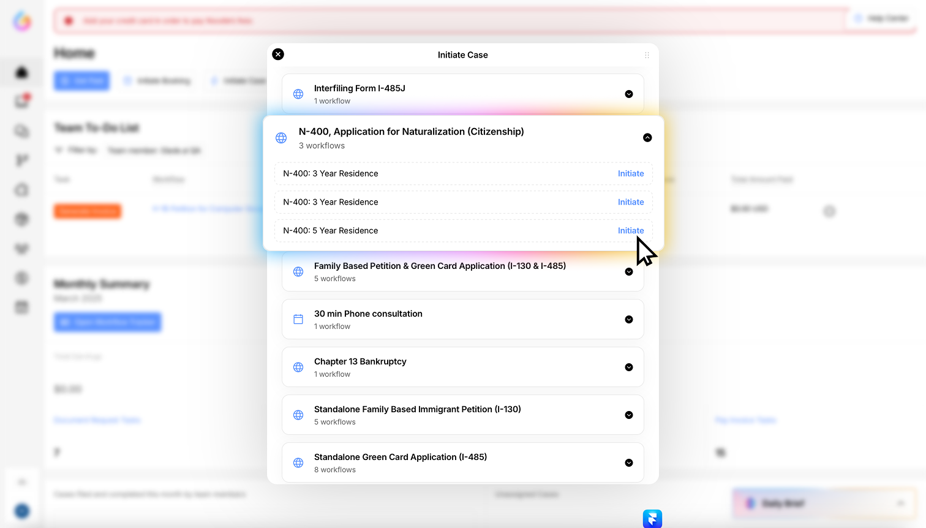Click "1 workflow" under Chapter 13 Bankruptcy
The width and height of the screenshot is (926, 528).
point(333,374)
